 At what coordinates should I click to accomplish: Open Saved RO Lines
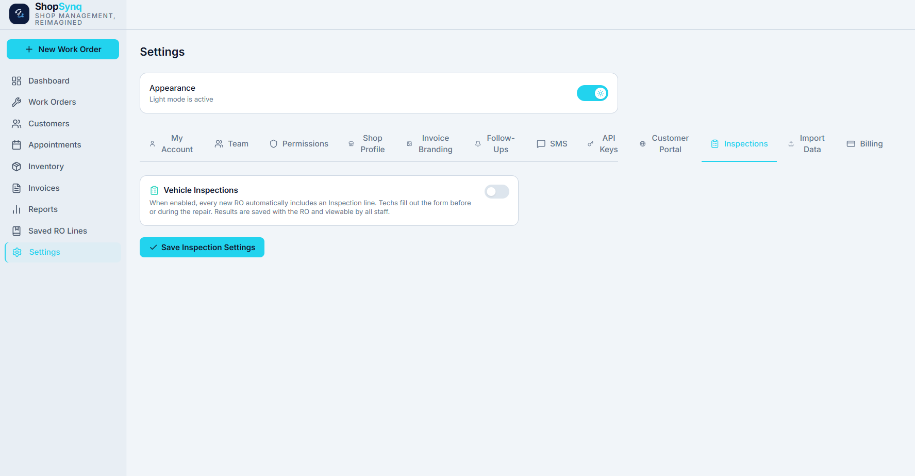click(x=63, y=231)
